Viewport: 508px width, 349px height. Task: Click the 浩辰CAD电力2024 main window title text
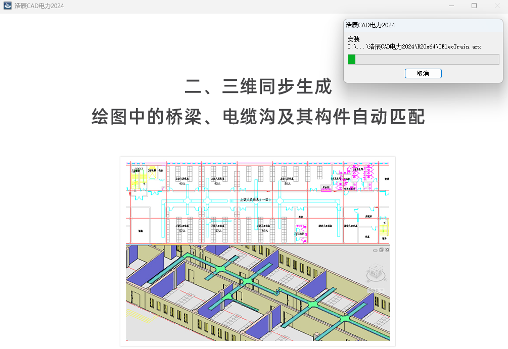click(39, 6)
